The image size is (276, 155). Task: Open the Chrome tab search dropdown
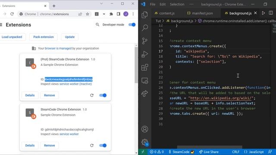click(101, 4)
